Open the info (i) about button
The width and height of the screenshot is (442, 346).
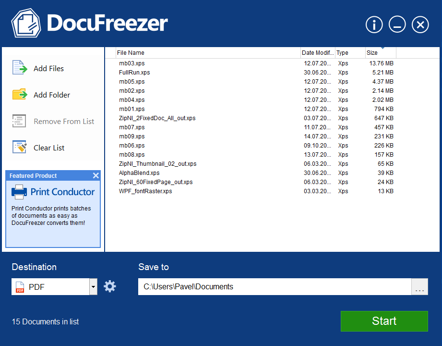(374, 25)
